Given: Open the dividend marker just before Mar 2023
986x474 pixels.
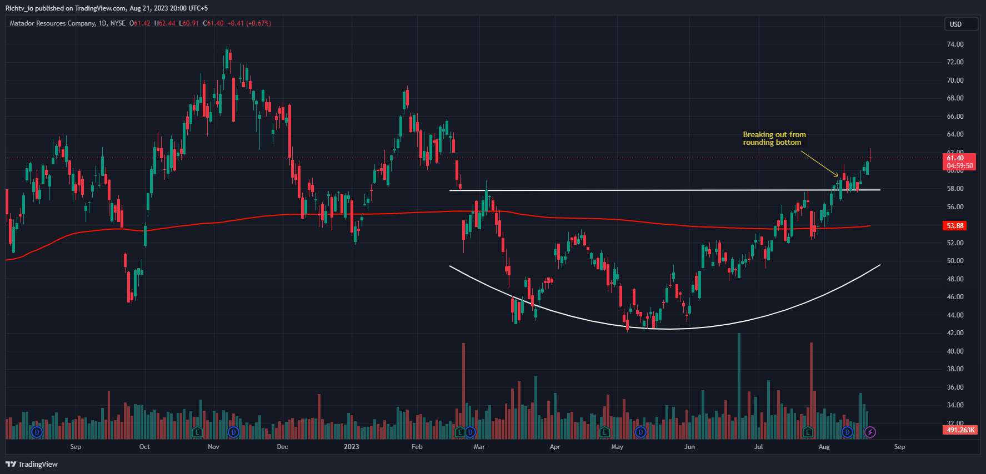Looking at the screenshot, I should click(x=471, y=432).
